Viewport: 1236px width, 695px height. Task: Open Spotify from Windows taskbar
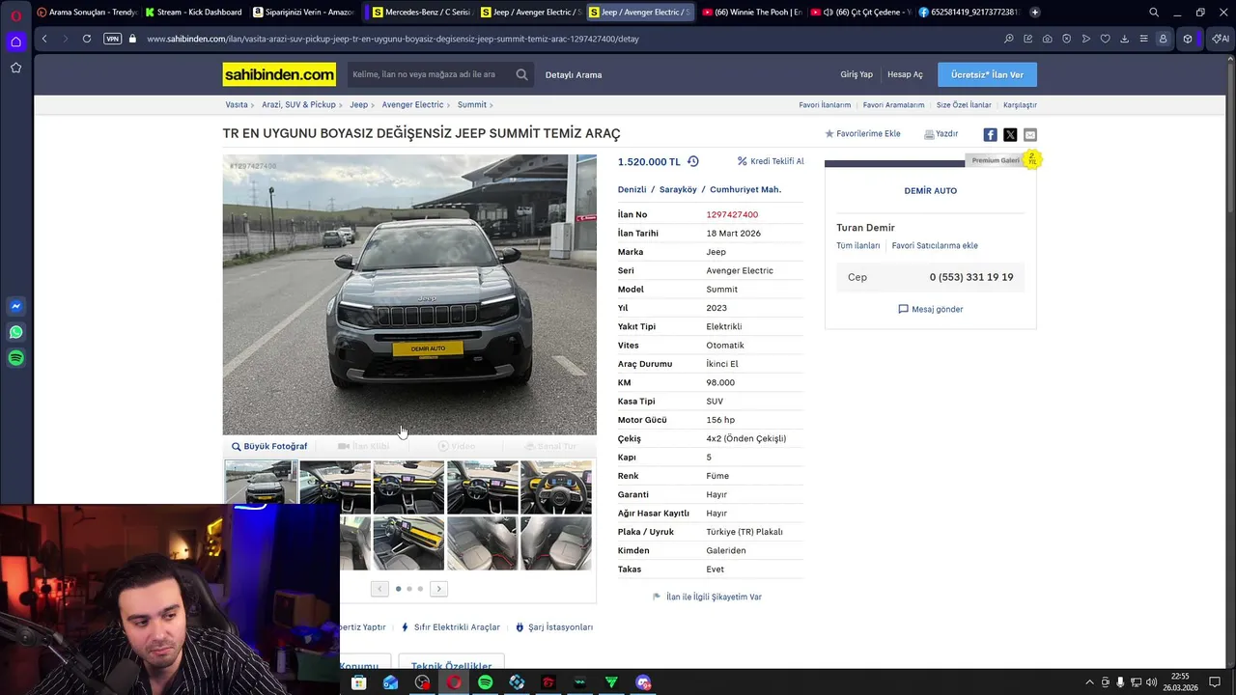485,682
